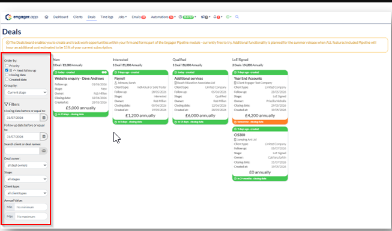Enable ordering by Created date
This screenshot has height=231, width=392.
(x=7, y=79)
